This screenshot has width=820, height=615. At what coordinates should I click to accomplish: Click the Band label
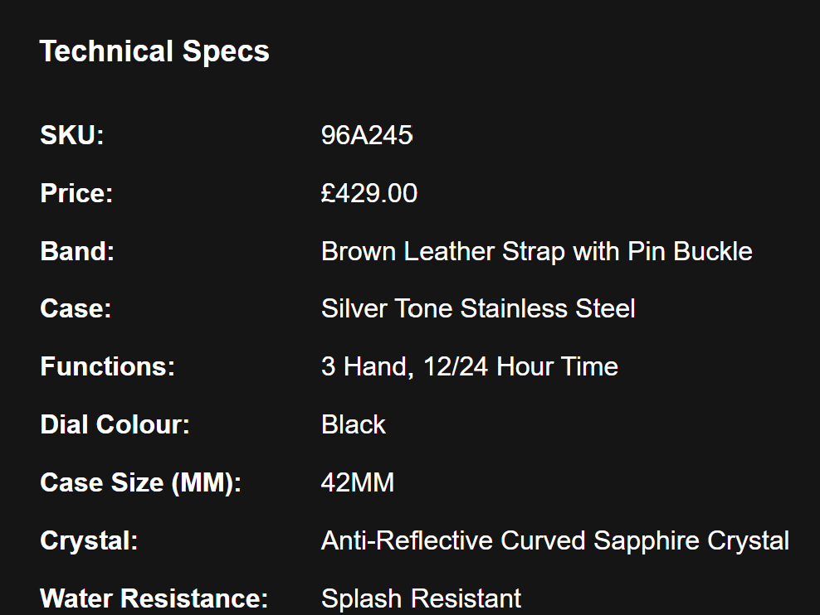pos(77,251)
